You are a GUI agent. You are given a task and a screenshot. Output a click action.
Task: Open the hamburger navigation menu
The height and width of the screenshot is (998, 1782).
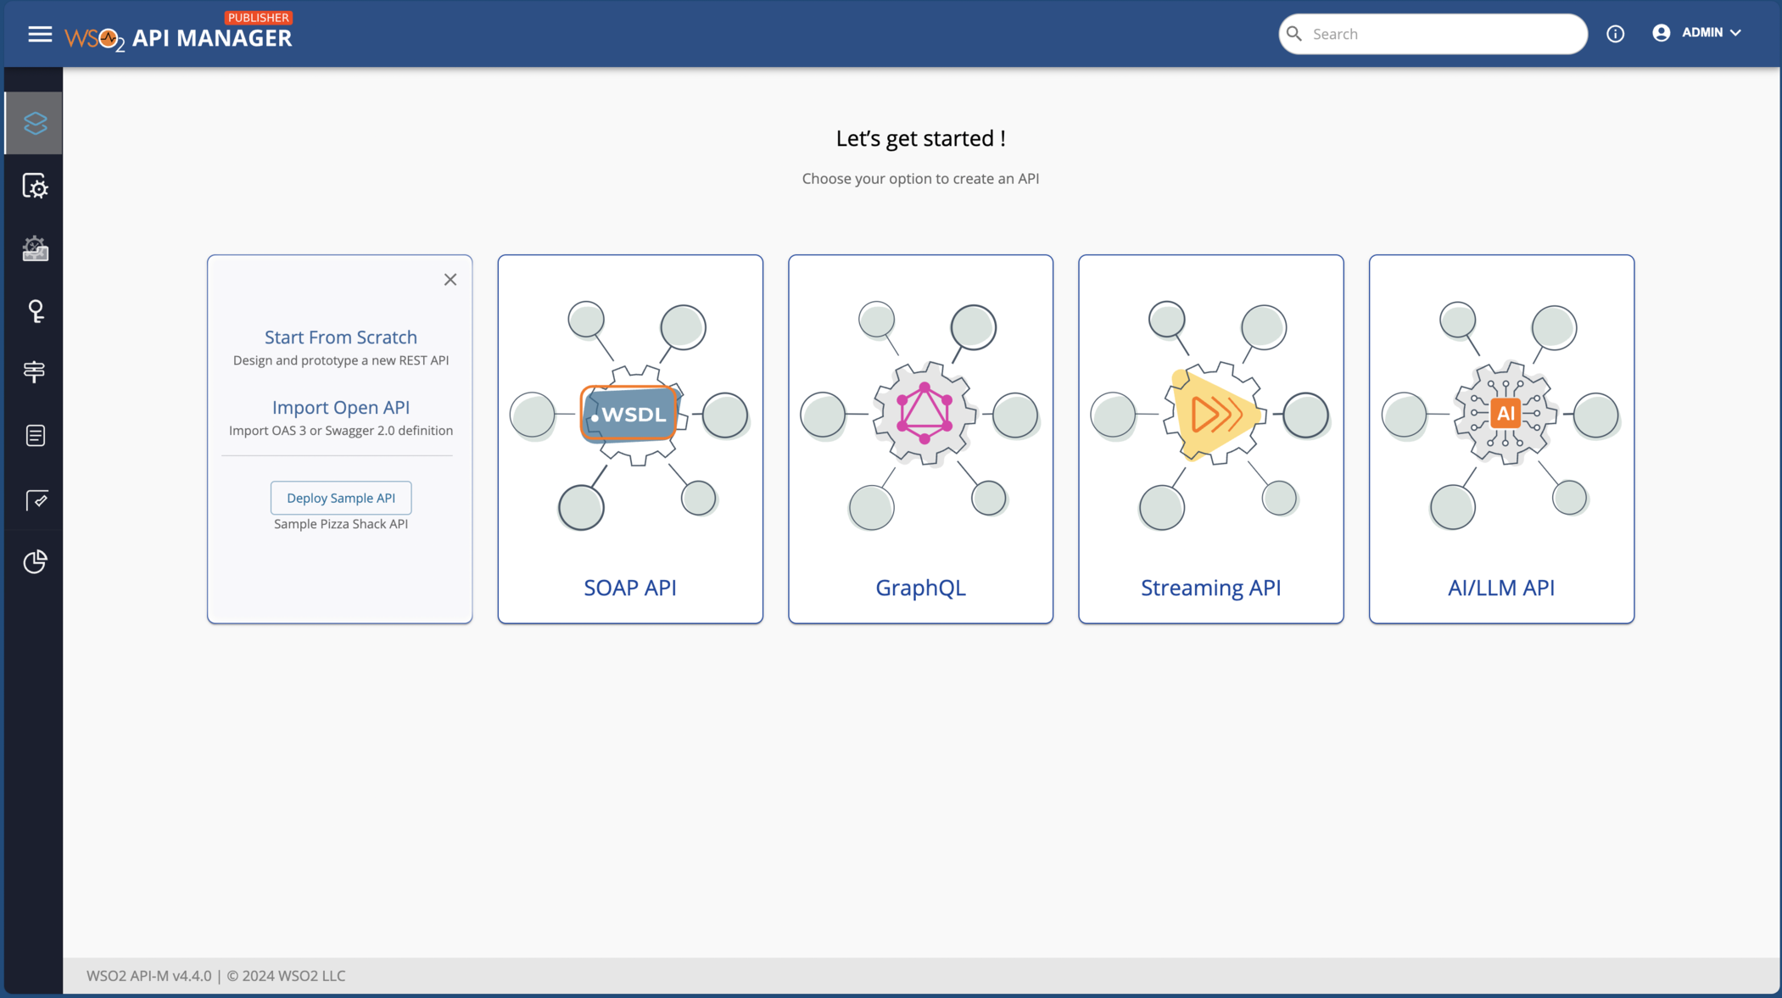pos(40,33)
